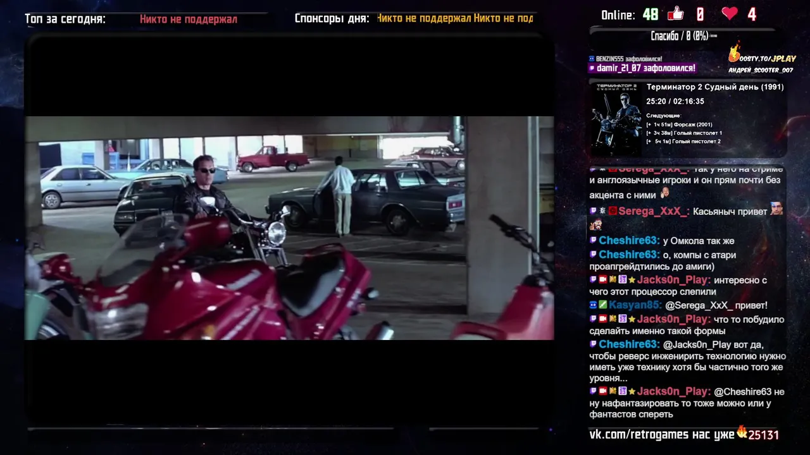Click green checkmark badge beside Kasyan85

coord(602,305)
